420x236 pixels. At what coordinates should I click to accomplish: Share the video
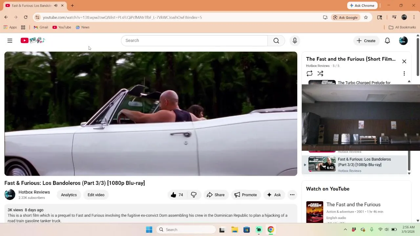[216, 195]
